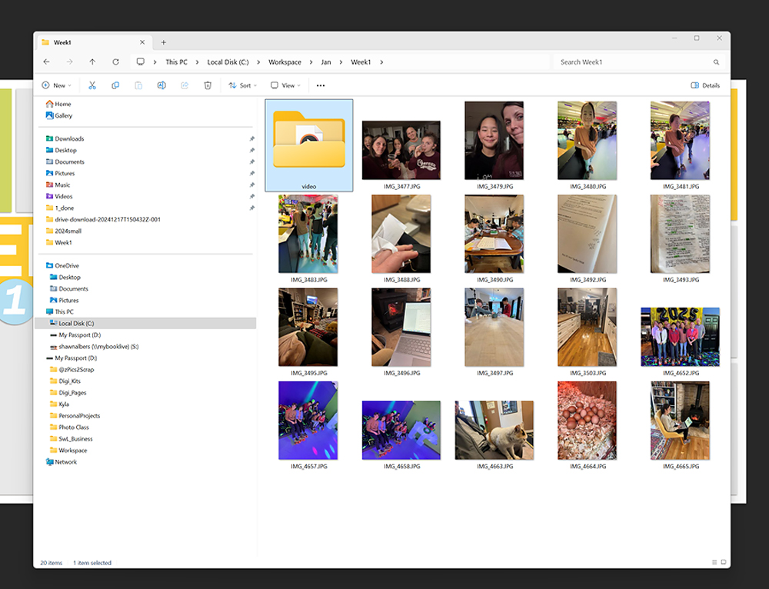Click the Delete trash can icon
Screen dimensions: 769x589
tap(208, 85)
